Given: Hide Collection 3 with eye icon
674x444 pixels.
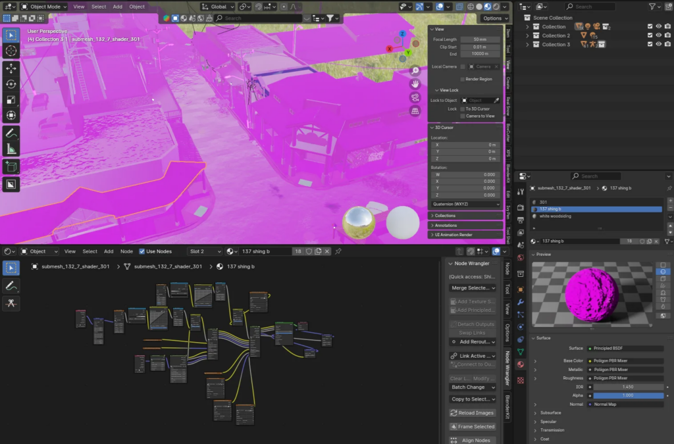Looking at the screenshot, I should click(658, 44).
